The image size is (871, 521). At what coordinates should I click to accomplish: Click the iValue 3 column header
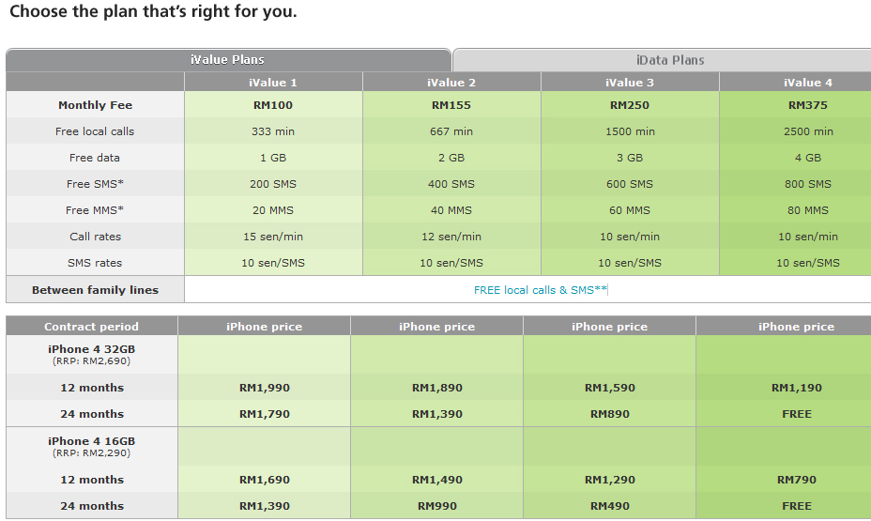(630, 83)
